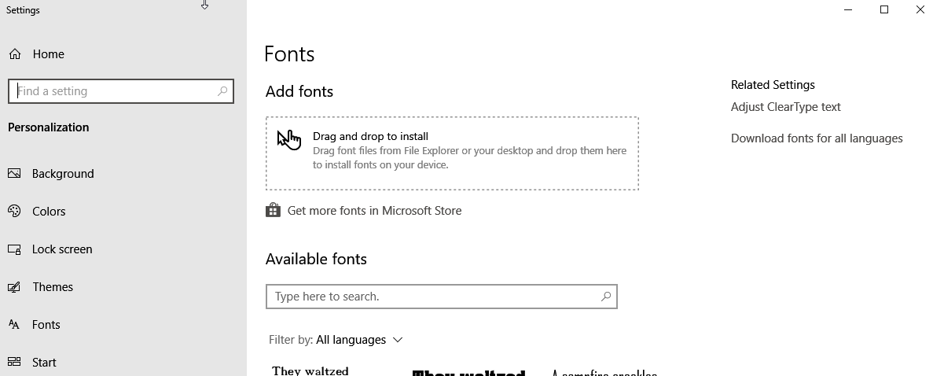Focus the Find a setting field
This screenshot has height=376, width=933.
(121, 91)
